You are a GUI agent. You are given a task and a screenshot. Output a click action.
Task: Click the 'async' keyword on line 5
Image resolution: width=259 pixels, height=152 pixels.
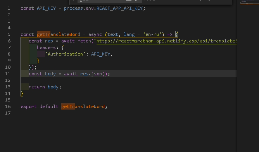click(95, 34)
